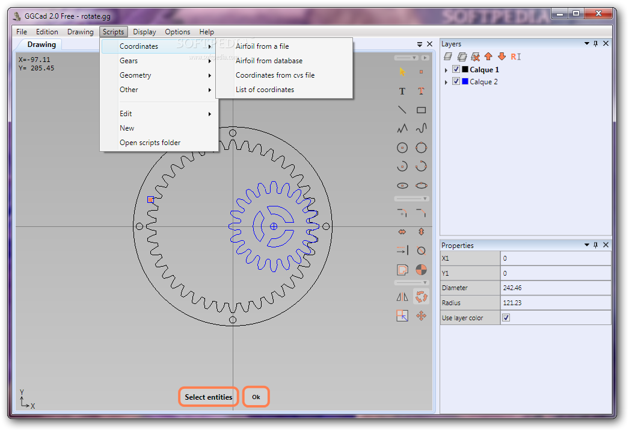The width and height of the screenshot is (629, 431).
Task: Expand the Calque 1 layer tree
Action: (x=446, y=70)
